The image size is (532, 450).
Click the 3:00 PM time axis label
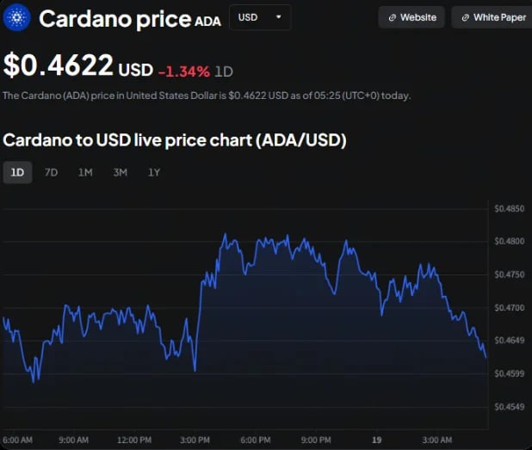click(x=195, y=441)
